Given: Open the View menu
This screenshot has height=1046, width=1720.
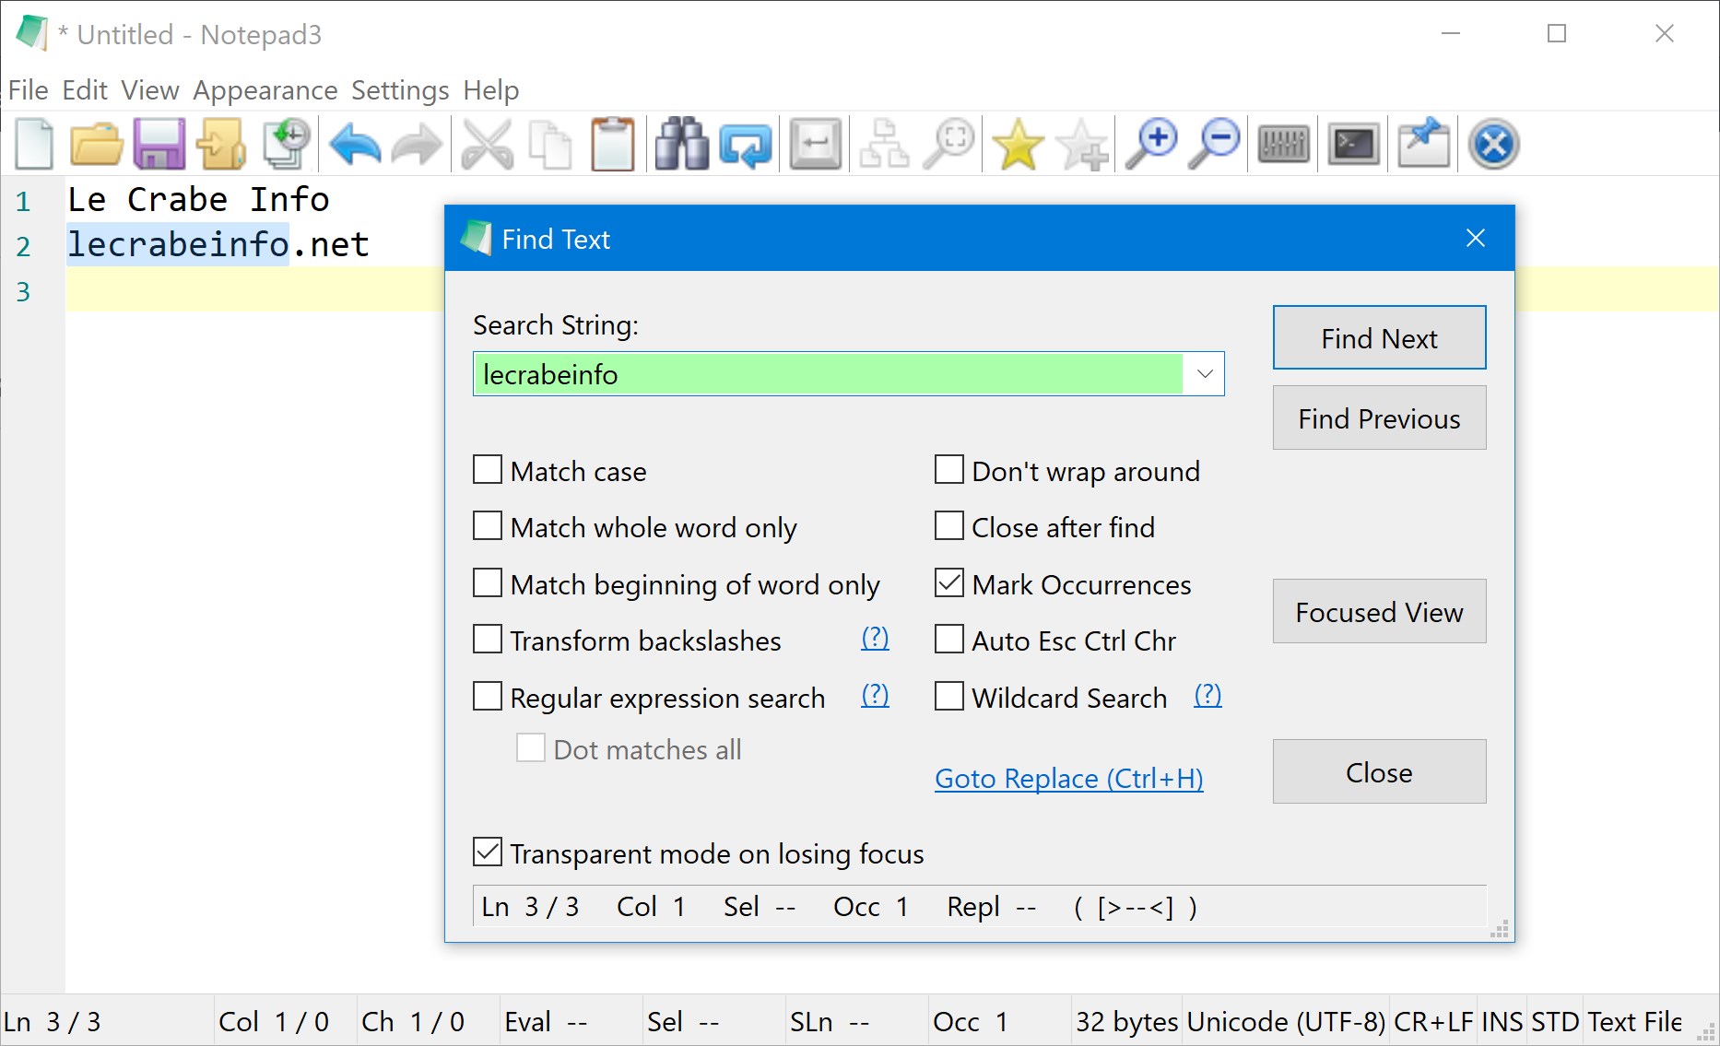Looking at the screenshot, I should [150, 90].
